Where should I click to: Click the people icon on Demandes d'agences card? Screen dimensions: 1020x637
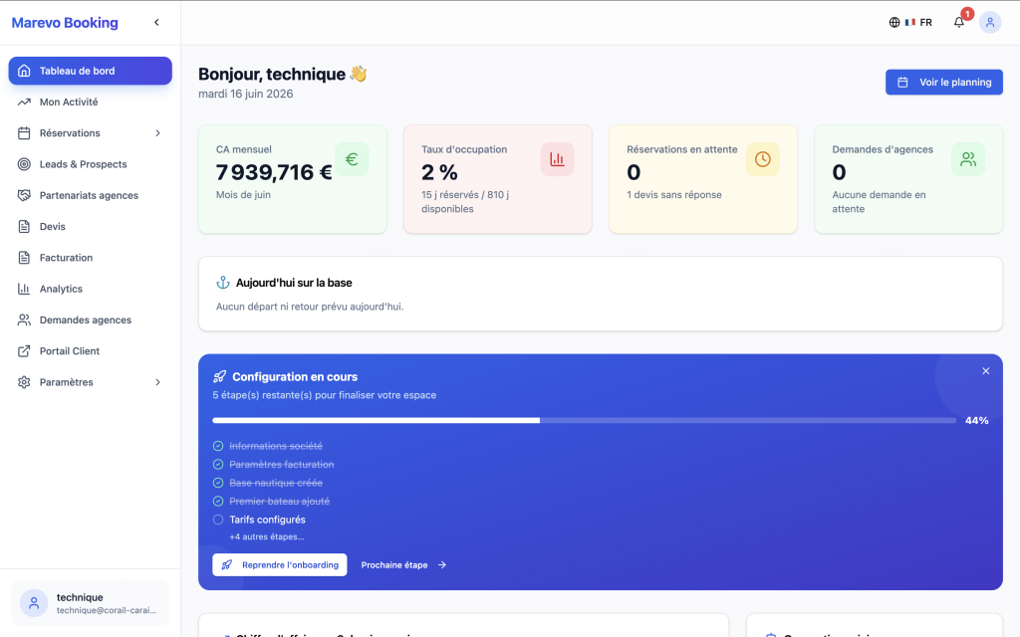click(x=968, y=159)
